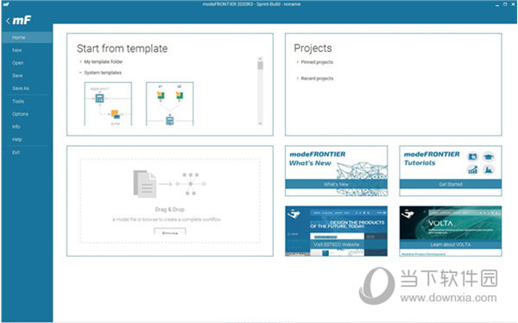Viewport: 518px width, 323px height.
Task: Click the document icon in Drag & Drop area
Action: [x=145, y=184]
